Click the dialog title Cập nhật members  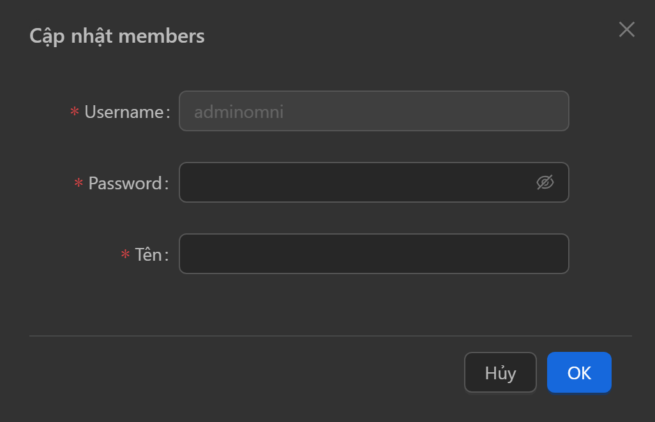point(117,36)
